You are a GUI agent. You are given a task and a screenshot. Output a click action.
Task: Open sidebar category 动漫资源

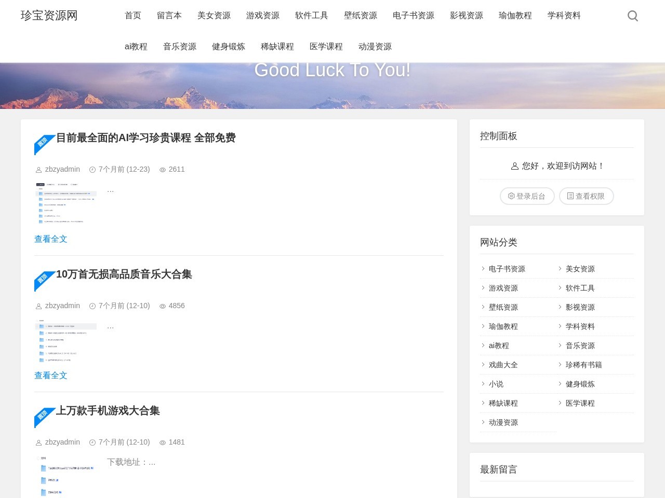[503, 422]
